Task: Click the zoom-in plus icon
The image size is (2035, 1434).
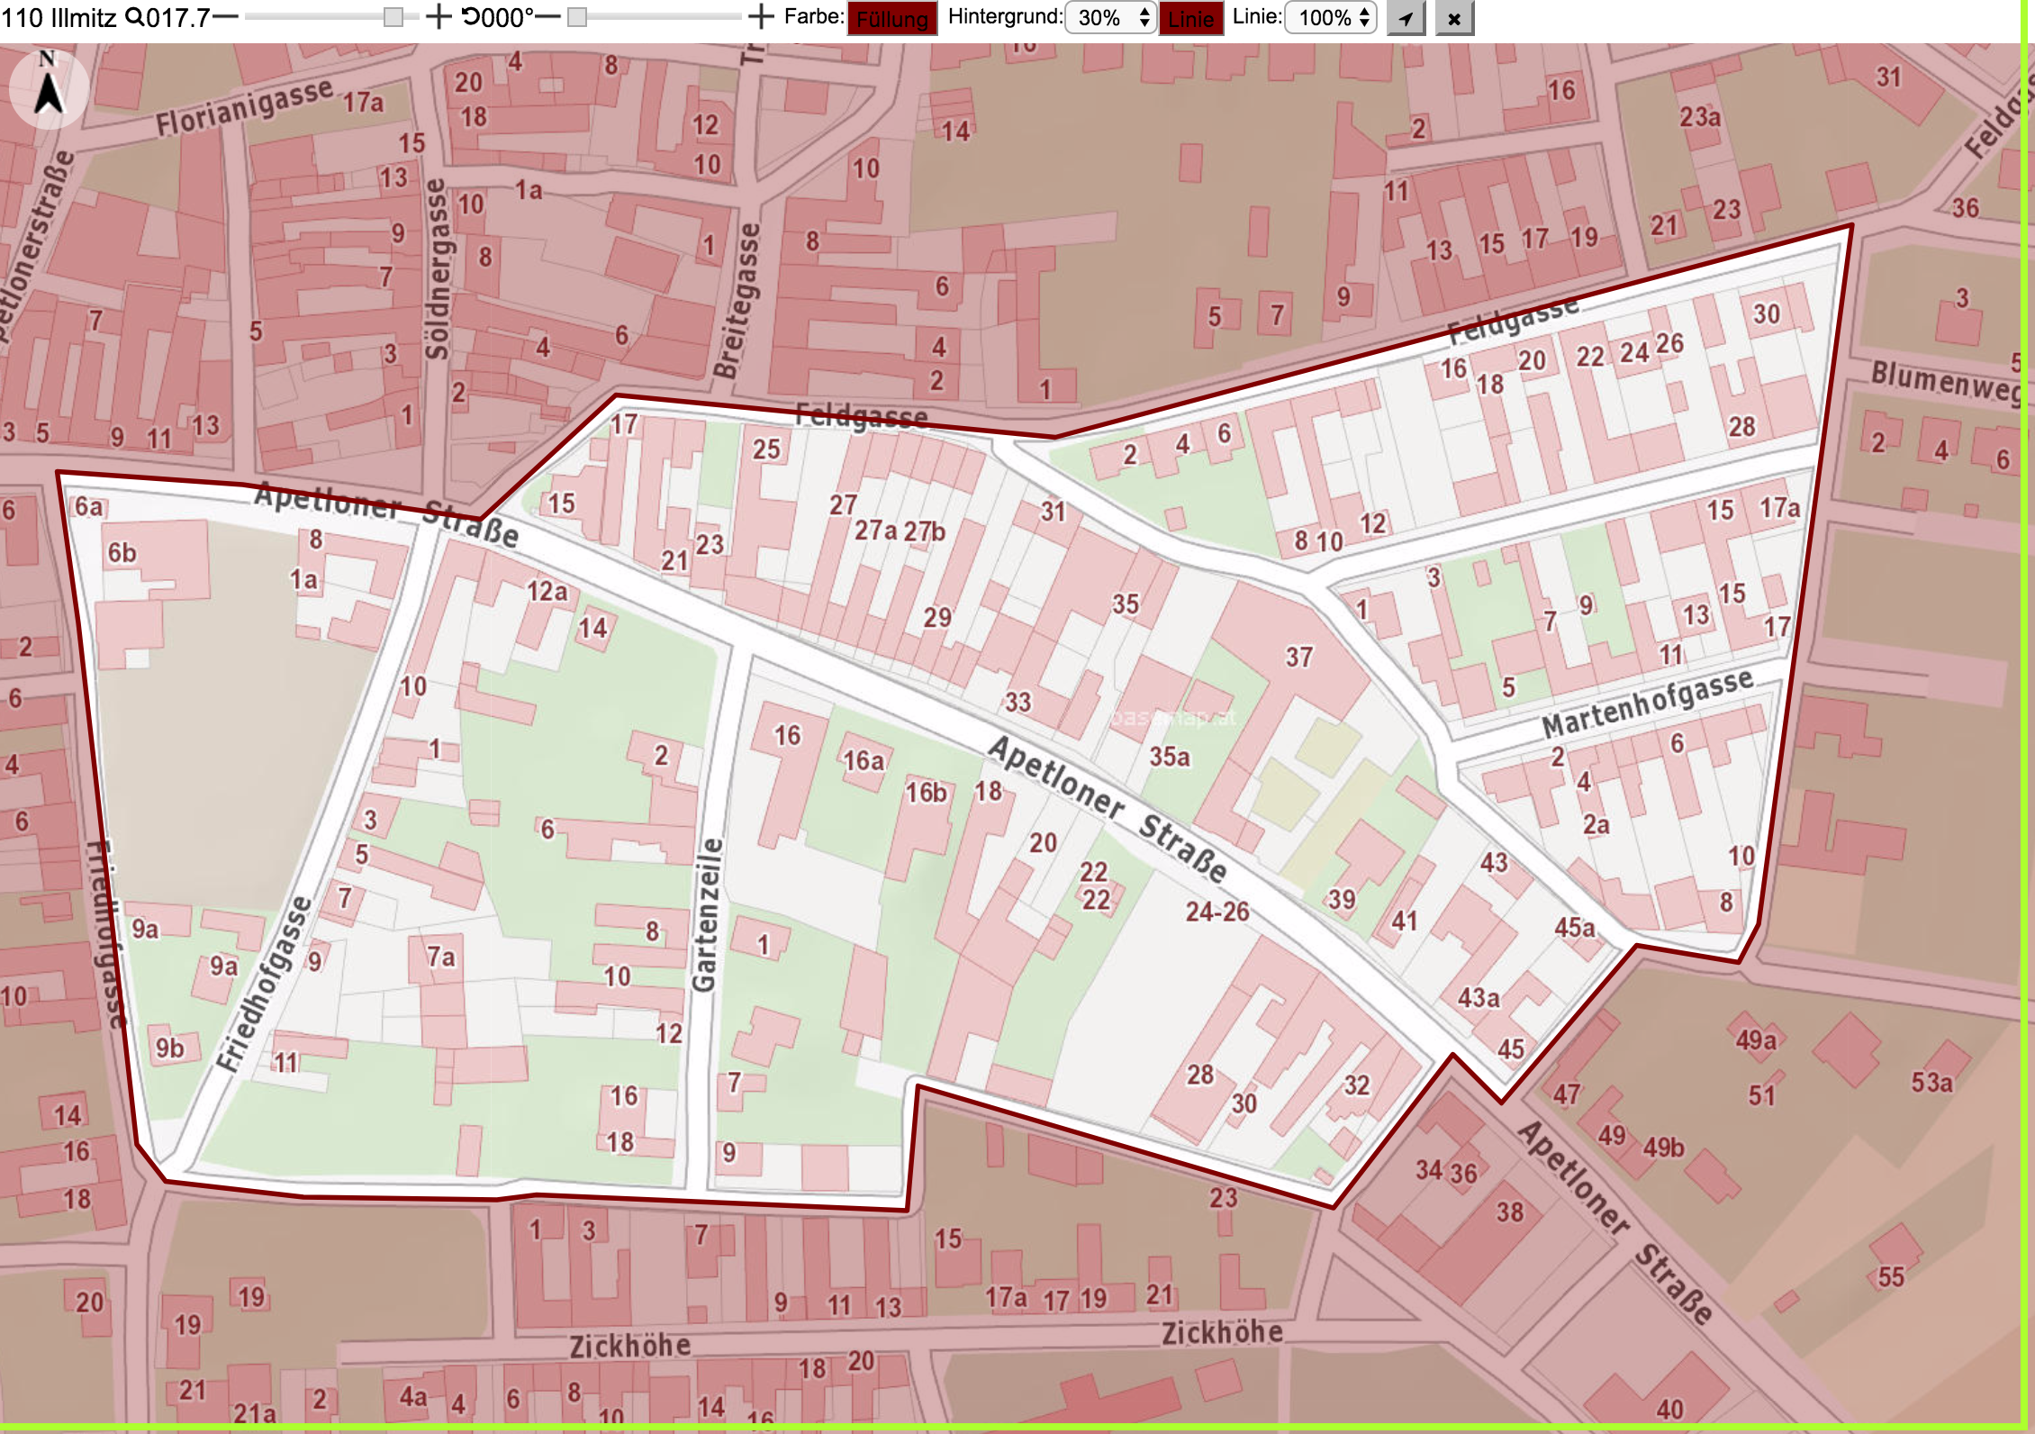Action: 438,17
